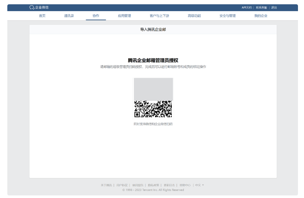Click the 使用规范 footer link
This screenshot has width=304, height=198.
tap(137, 185)
